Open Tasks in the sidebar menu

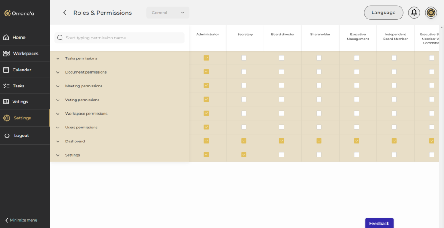tap(19, 86)
